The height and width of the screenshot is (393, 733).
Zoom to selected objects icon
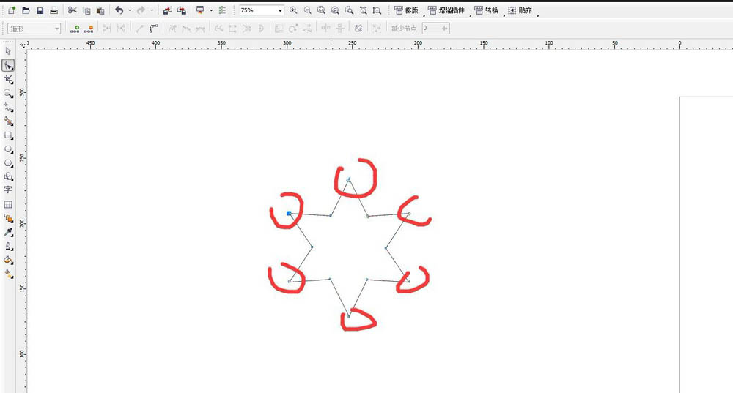pos(321,10)
